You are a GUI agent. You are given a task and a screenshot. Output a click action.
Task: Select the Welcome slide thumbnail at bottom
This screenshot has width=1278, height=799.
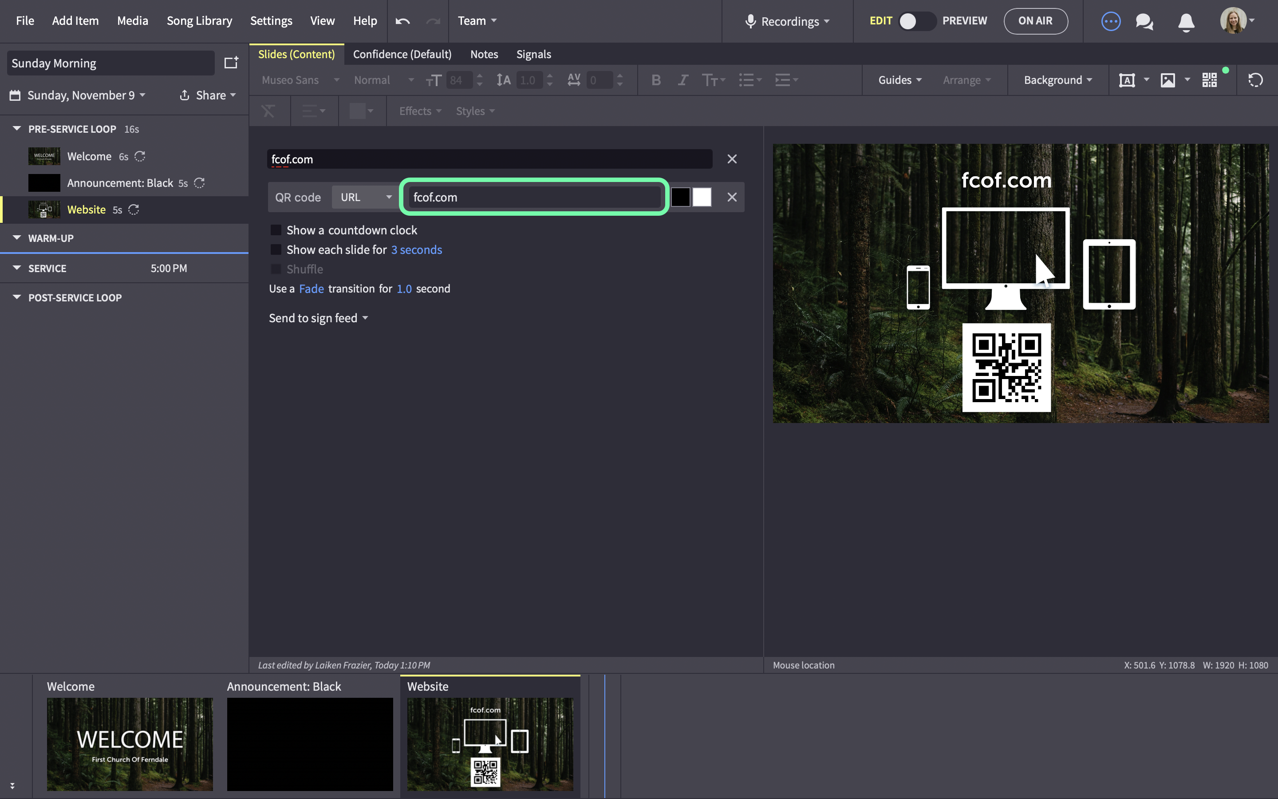130,744
